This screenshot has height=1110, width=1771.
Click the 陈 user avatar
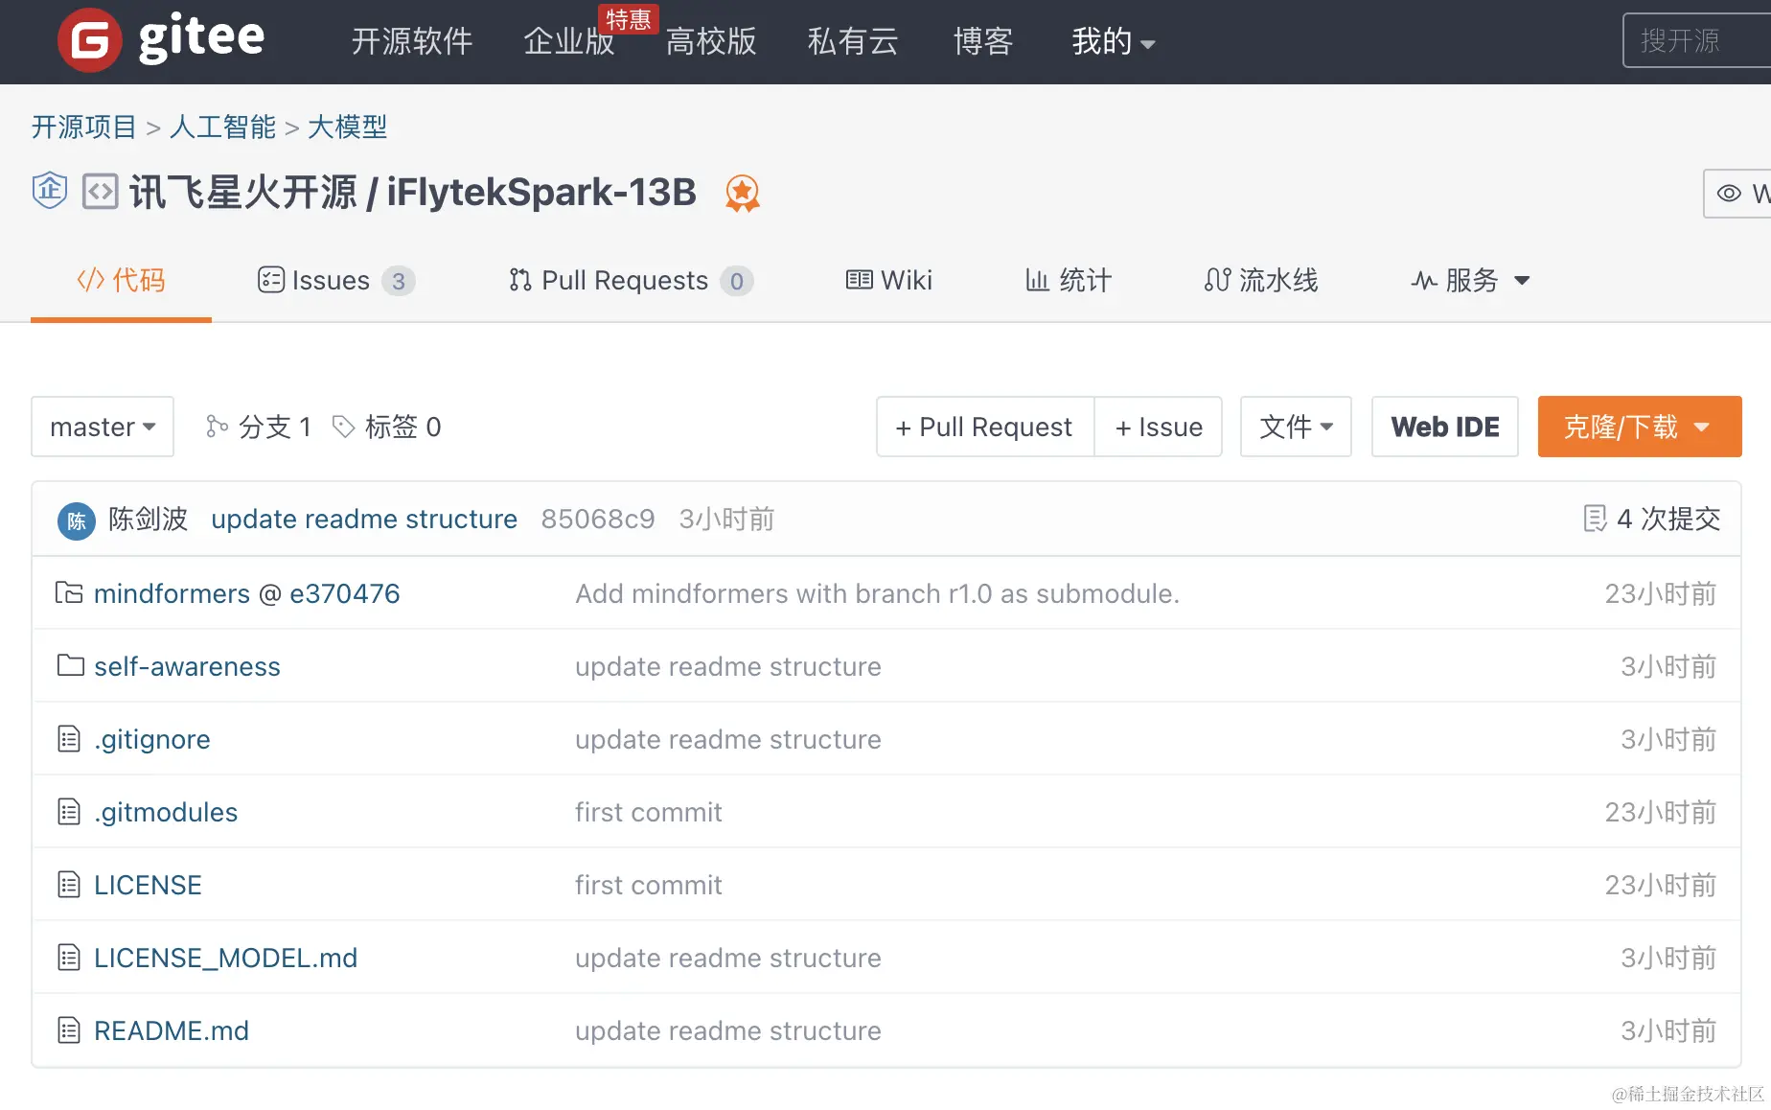point(76,520)
